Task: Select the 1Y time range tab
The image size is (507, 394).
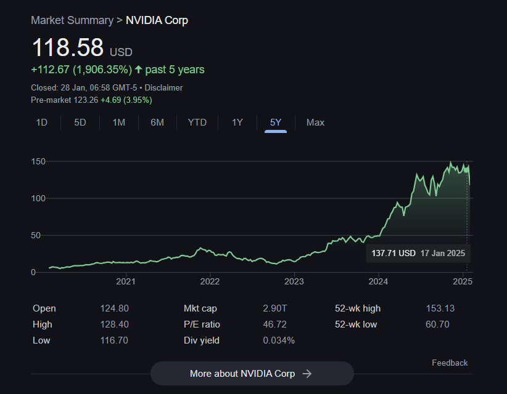Action: click(237, 123)
